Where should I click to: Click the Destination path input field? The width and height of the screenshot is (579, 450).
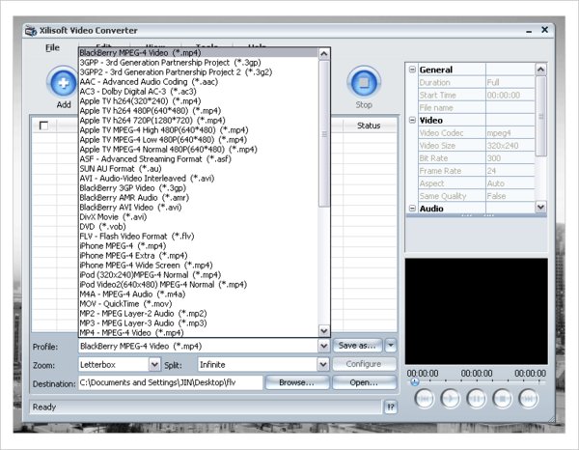click(170, 383)
